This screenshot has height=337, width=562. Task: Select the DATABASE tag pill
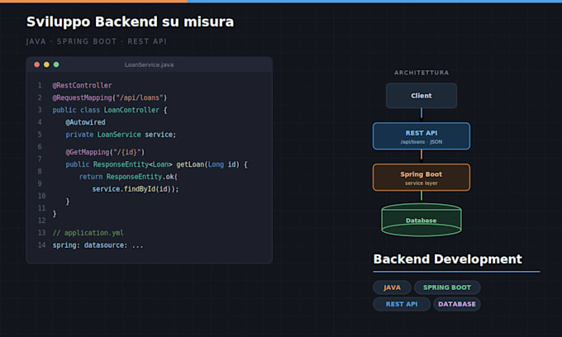(x=457, y=304)
